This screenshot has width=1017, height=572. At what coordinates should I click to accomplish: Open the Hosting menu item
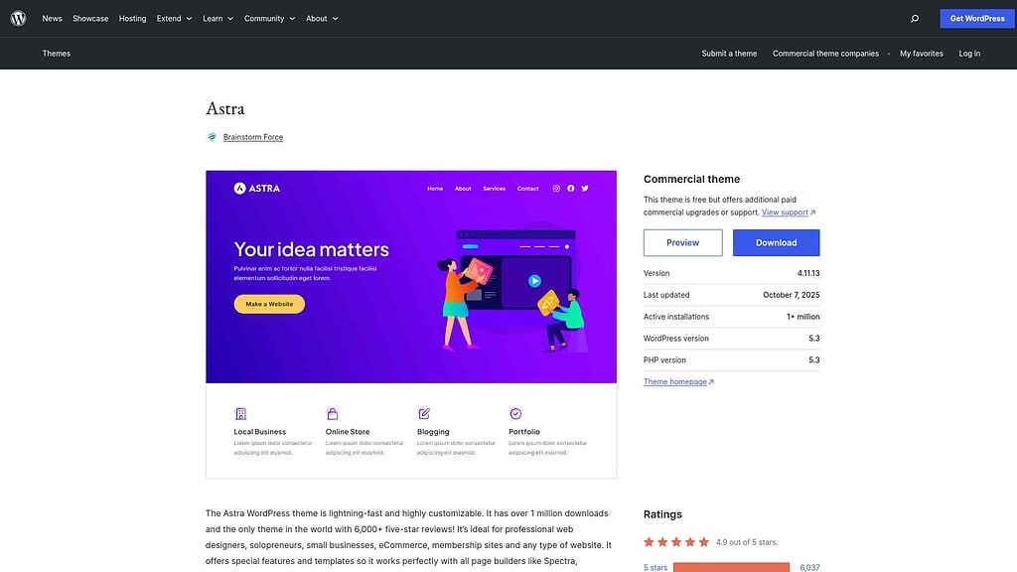click(132, 18)
